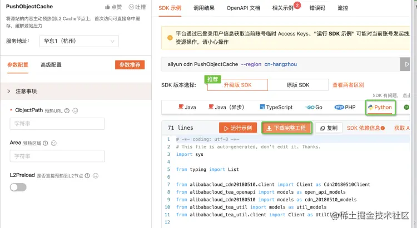Image resolution: width=417 pixels, height=228 pixels.
Task: Click the run arrow beside aliyun CLI command
Action: (406, 64)
